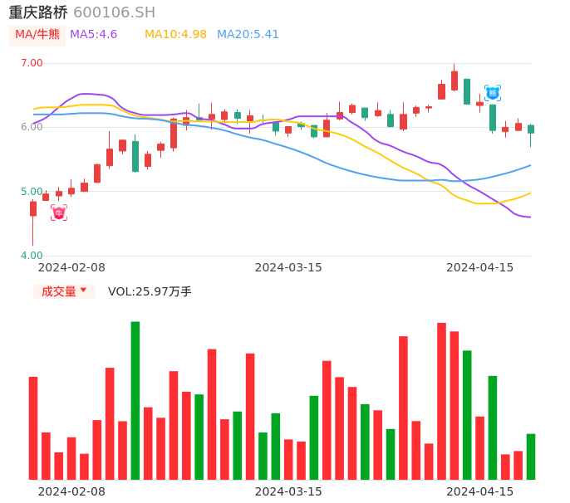Viewport: 570px width, 503px height.
Task: Click the 4.00 price axis label
Action: [32, 256]
